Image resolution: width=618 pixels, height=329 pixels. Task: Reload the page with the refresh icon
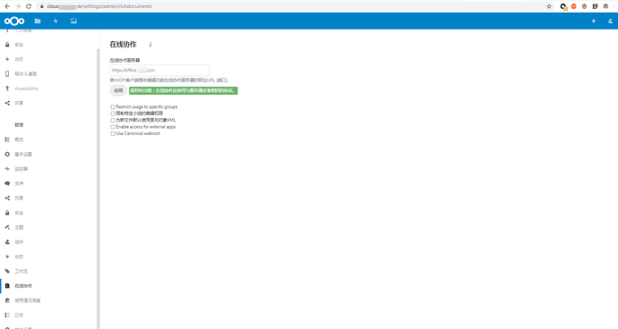coord(29,6)
